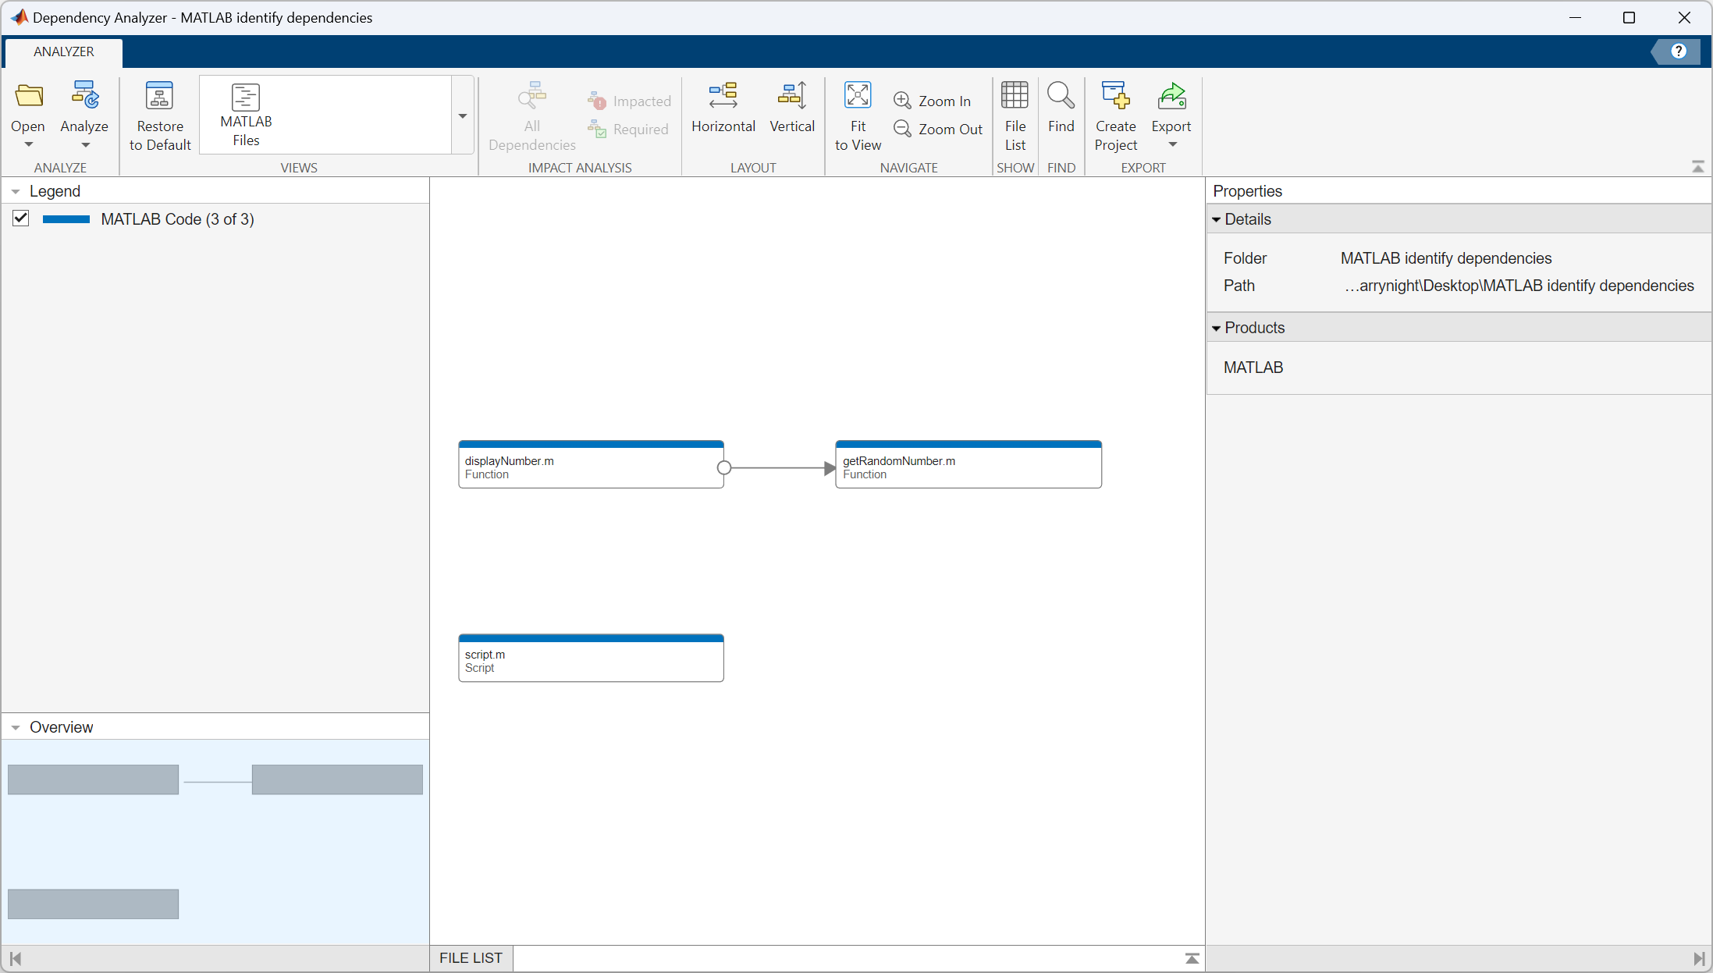Uncheck MATLAB Code legend checkbox
Image resolution: width=1713 pixels, height=973 pixels.
[x=21, y=218]
